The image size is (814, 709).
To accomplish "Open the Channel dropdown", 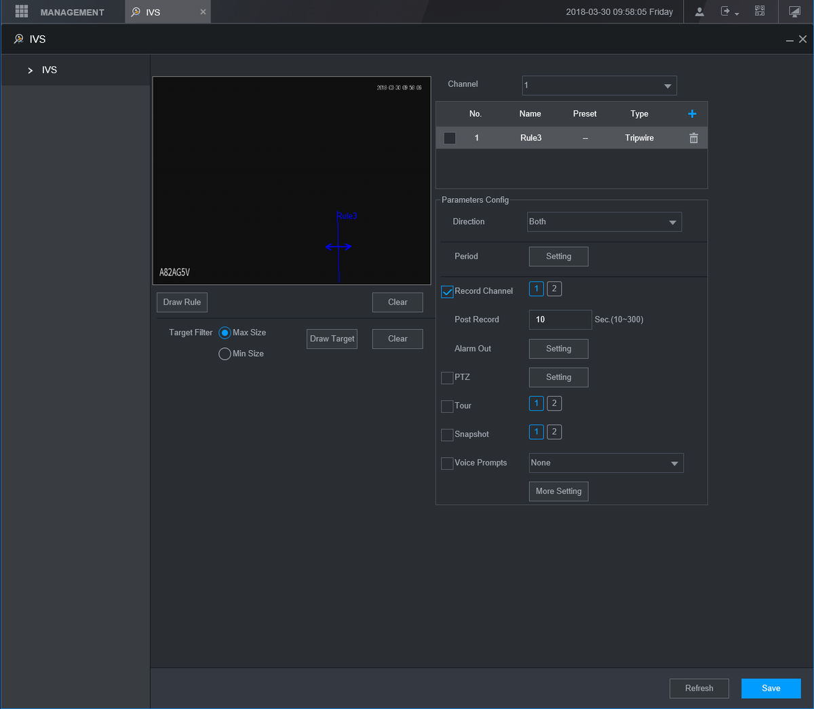I will (x=599, y=85).
